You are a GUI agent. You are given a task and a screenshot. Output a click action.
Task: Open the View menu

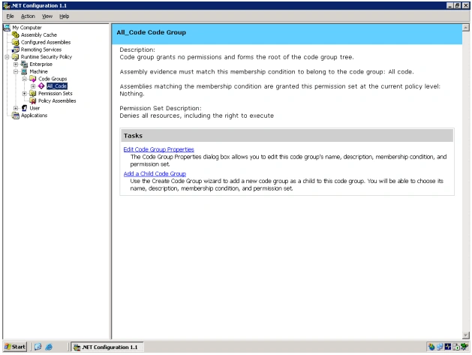coord(47,17)
